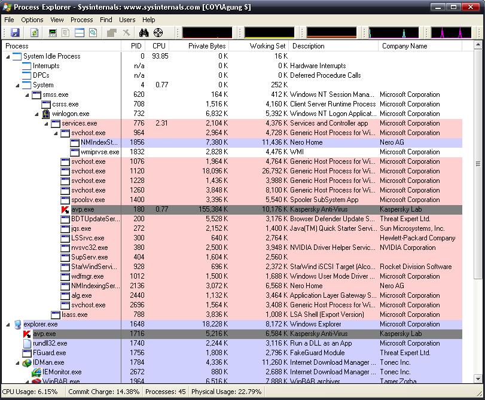Click 'CPU Usage: 6.15%' in status bar

(30, 392)
